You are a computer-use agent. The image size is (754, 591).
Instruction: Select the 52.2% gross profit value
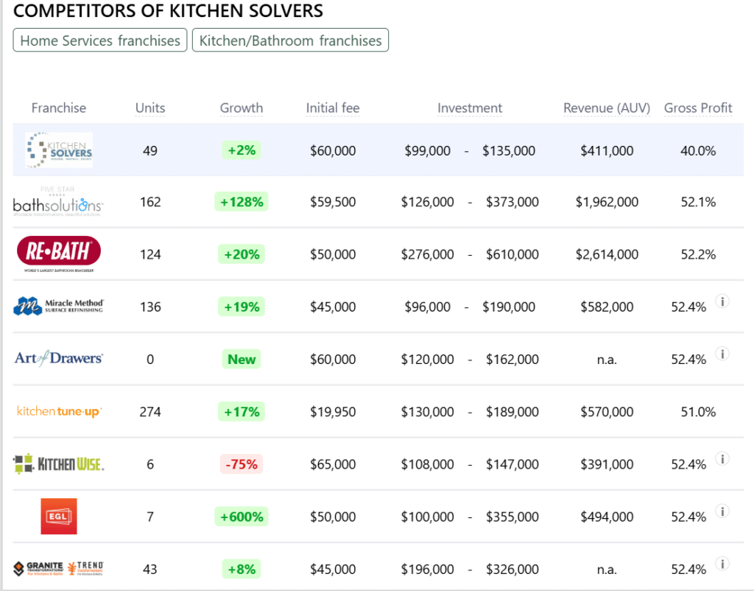click(698, 254)
